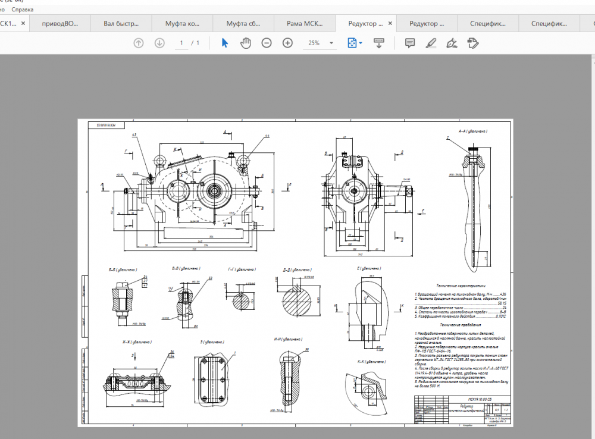Open the Справка menu
The height and width of the screenshot is (439, 595).
pos(23,10)
